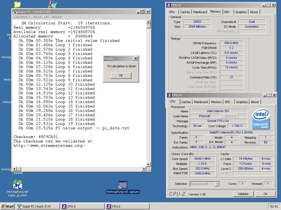The width and height of the screenshot is (281, 210).
Task: Click the Checksum: 49C9CA91 line
Action: click(36, 137)
